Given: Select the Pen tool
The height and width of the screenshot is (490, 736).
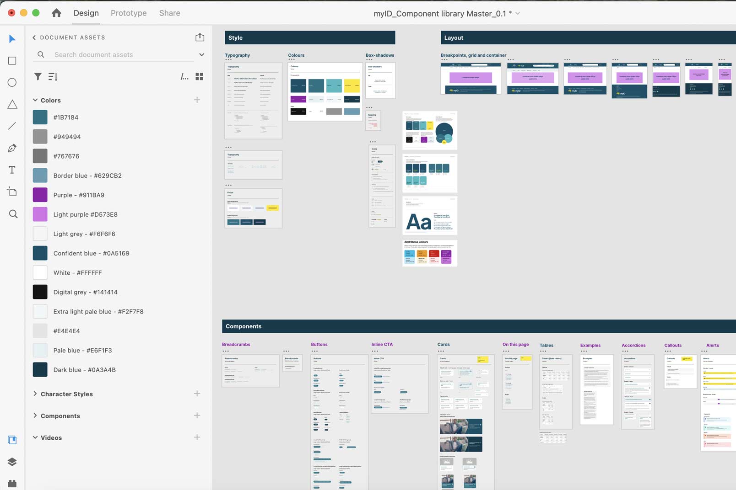Looking at the screenshot, I should click(12, 148).
